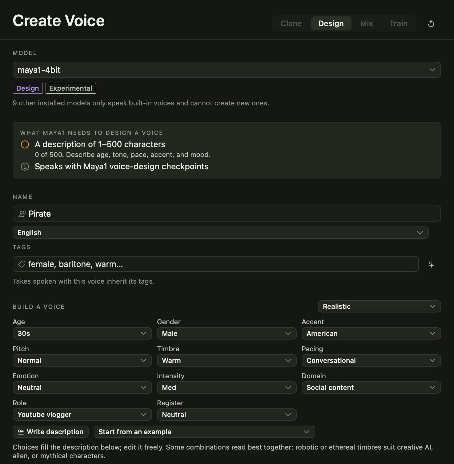Screen dimensions: 454x464
Task: Switch to the Clone tab
Action: pyautogui.click(x=291, y=24)
